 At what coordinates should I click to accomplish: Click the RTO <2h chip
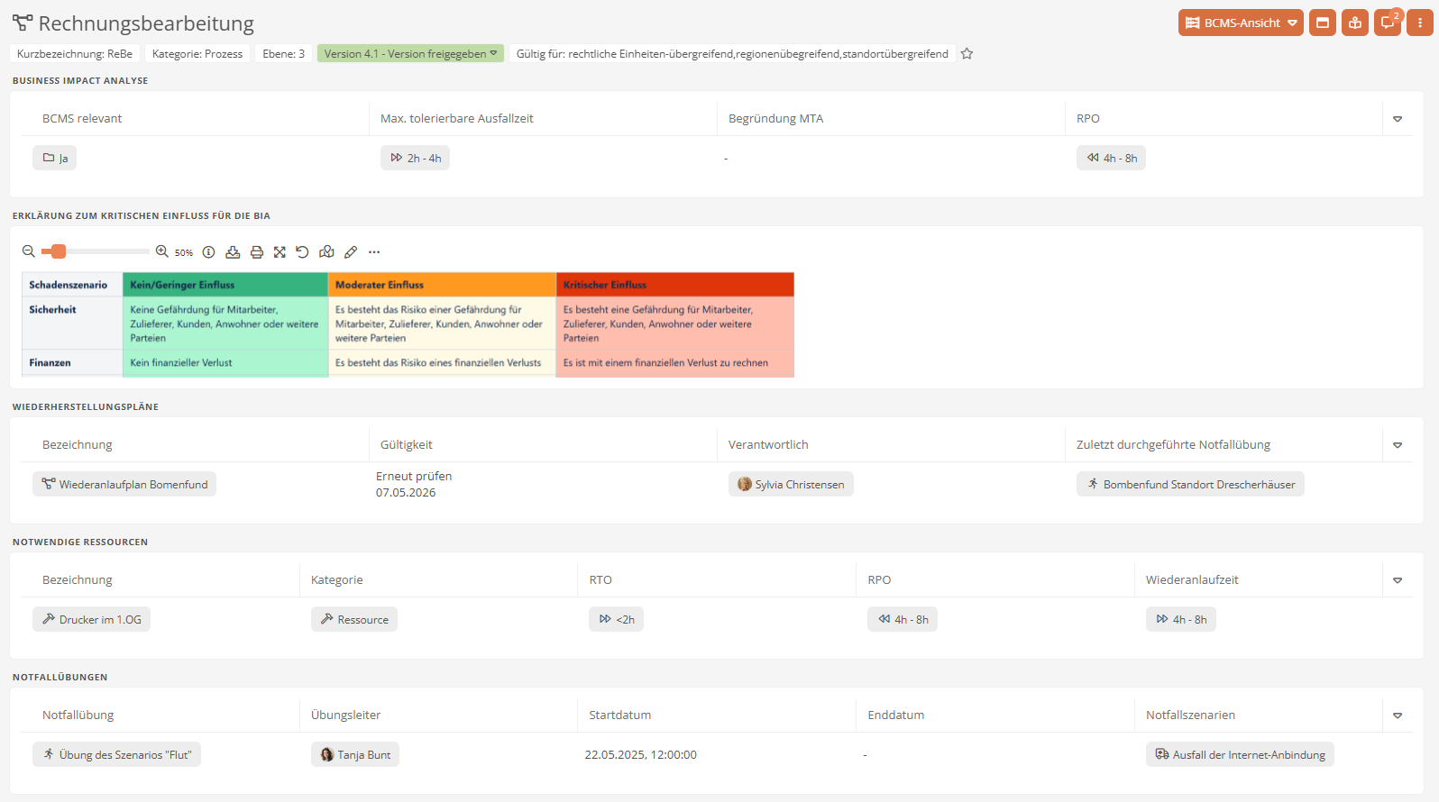616,619
